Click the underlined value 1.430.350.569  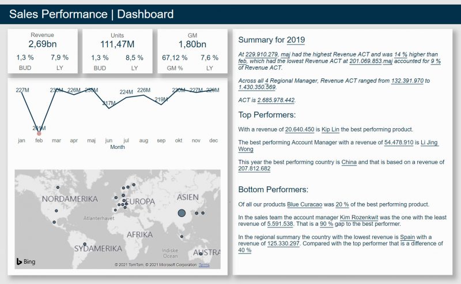point(257,87)
